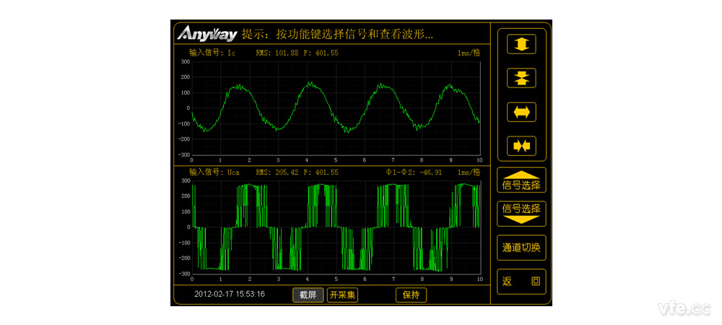Screen dimensions: 722x325
Task: Click the date and time display
Action: pos(230,294)
